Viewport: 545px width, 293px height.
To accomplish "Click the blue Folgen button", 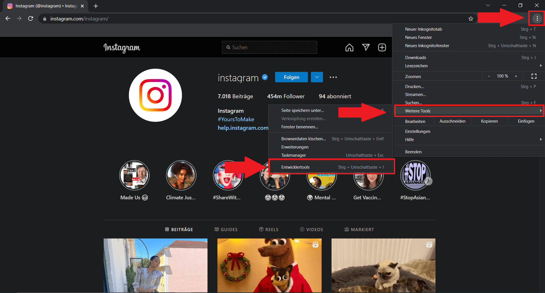I will (291, 77).
